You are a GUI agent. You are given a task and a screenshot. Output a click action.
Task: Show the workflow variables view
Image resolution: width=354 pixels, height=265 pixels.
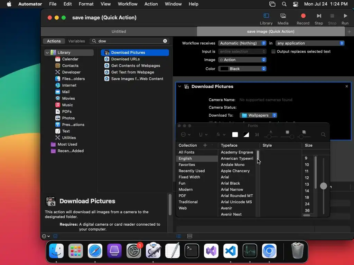(x=190, y=236)
